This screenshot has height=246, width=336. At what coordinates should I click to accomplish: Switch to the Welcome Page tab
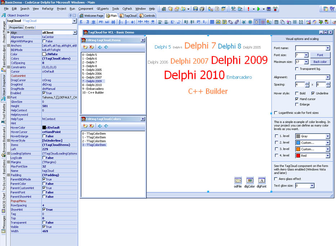(91, 15)
